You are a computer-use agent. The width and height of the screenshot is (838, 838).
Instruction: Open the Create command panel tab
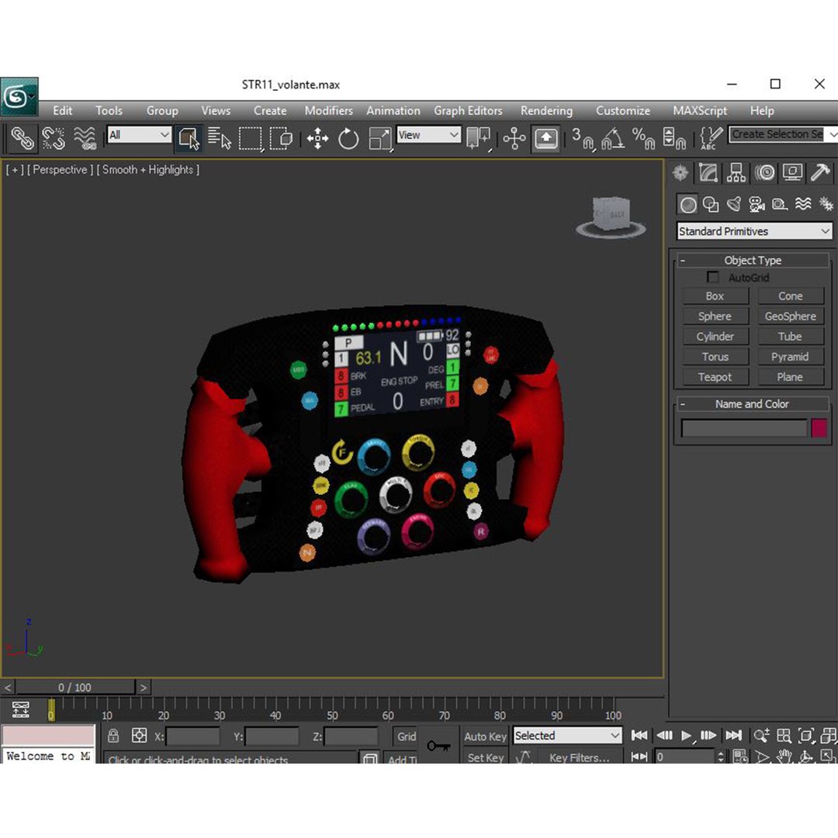(680, 172)
